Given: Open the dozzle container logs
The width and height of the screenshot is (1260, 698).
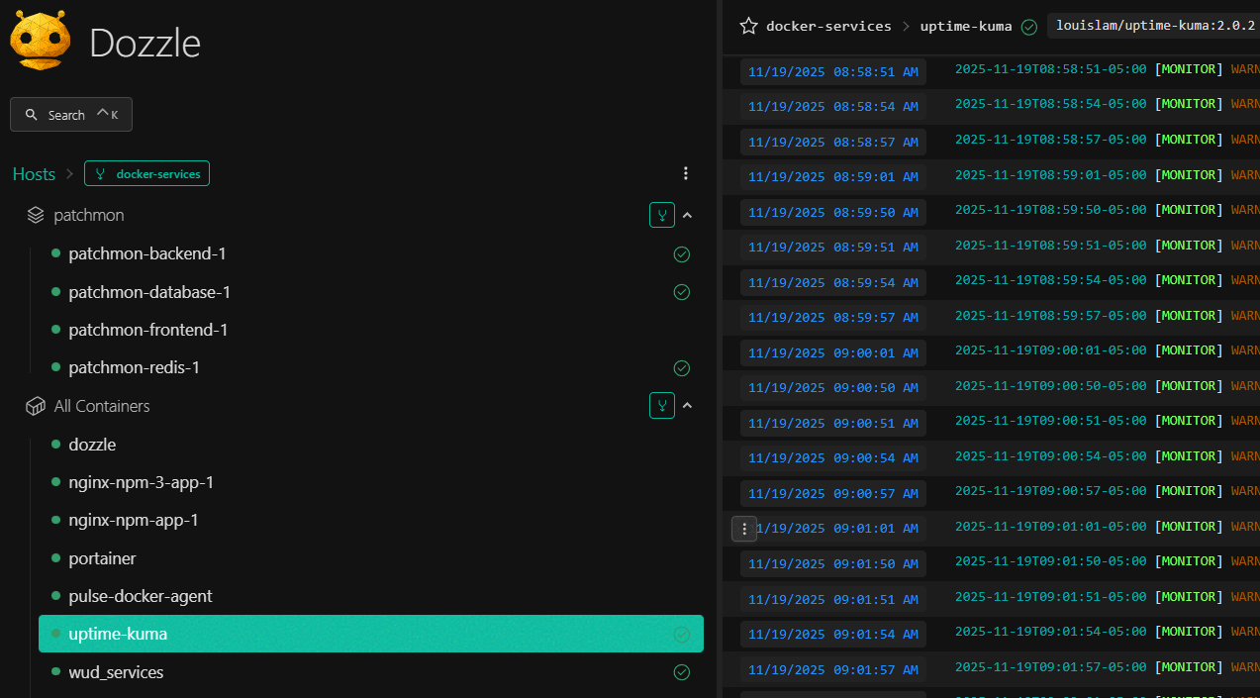Looking at the screenshot, I should pyautogui.click(x=92, y=446).
